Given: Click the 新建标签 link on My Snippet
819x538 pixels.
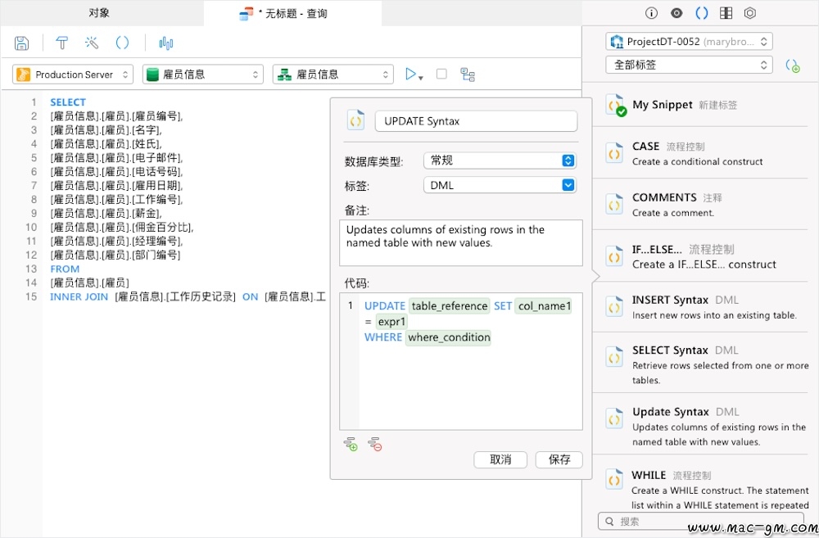Looking at the screenshot, I should [717, 105].
